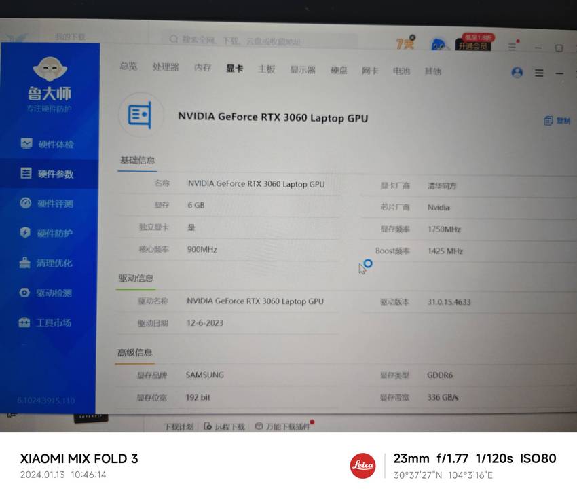Click 开通会员 button in background window

pos(473,46)
